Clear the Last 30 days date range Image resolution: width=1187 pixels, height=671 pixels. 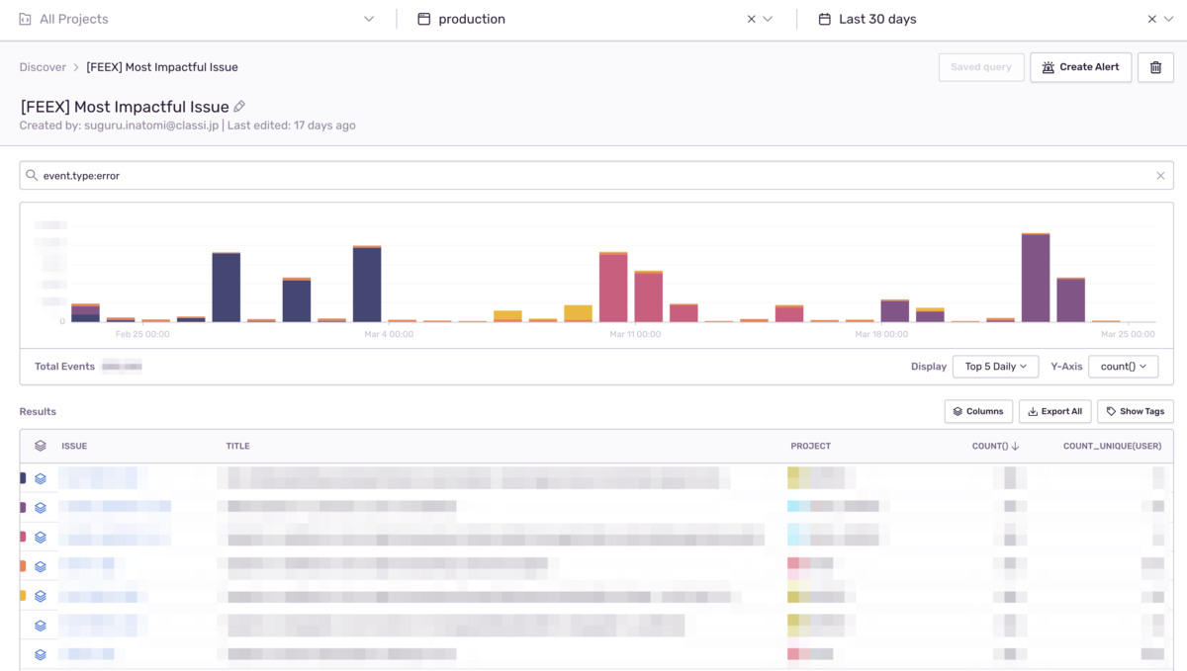1151,19
